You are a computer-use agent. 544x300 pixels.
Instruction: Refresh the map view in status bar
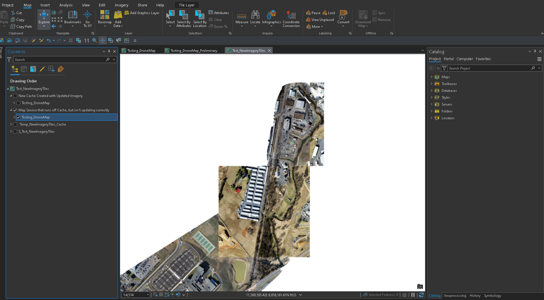(x=421, y=295)
